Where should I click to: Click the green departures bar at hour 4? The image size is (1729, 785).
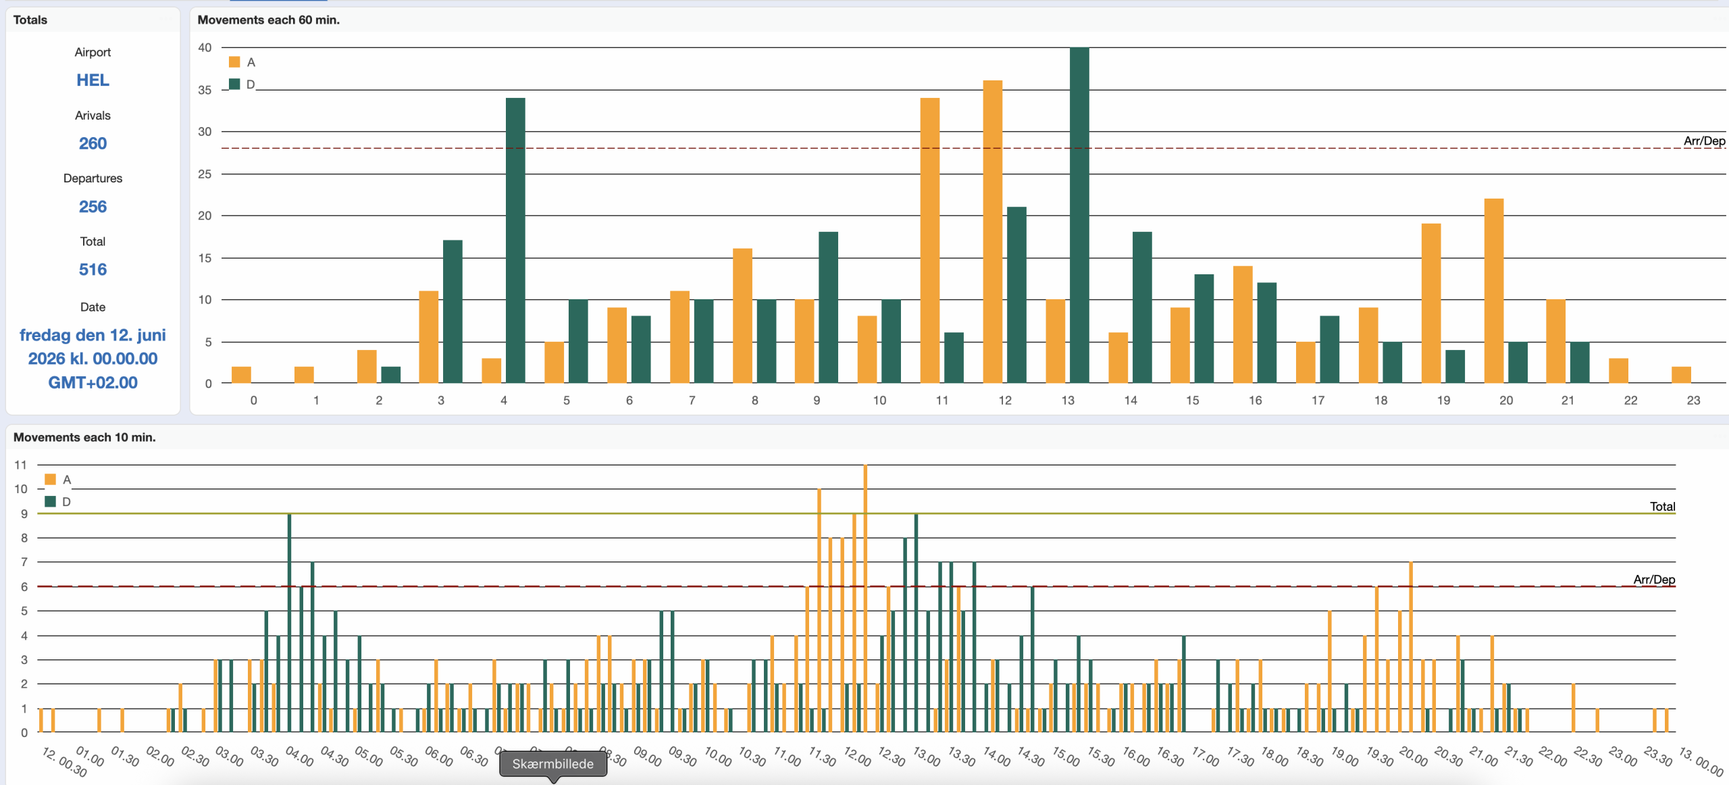(515, 240)
